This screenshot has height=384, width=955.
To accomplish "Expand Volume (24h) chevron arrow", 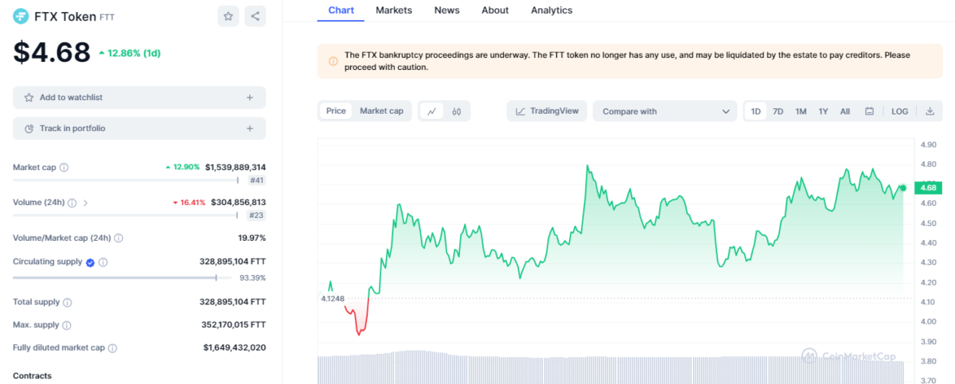I will (86, 203).
